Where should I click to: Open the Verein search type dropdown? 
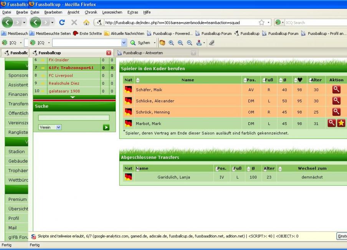click(50, 127)
